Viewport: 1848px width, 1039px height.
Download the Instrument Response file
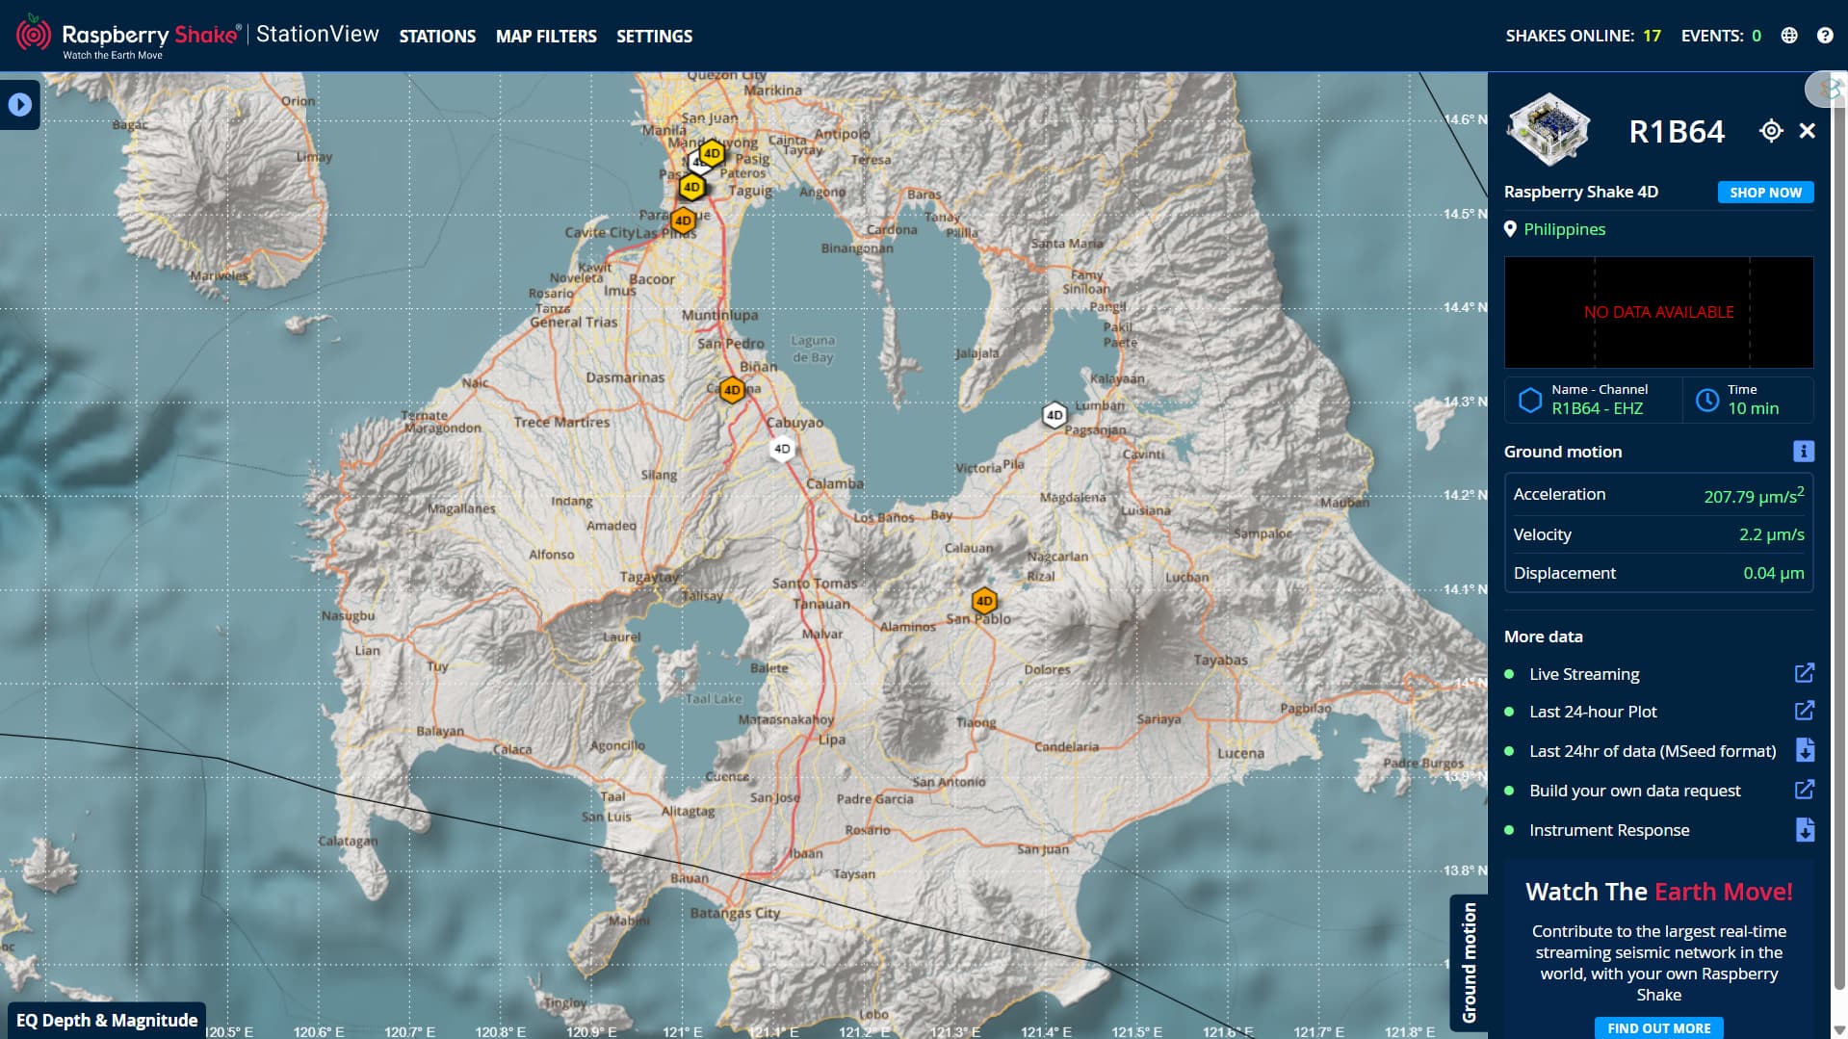point(1805,829)
